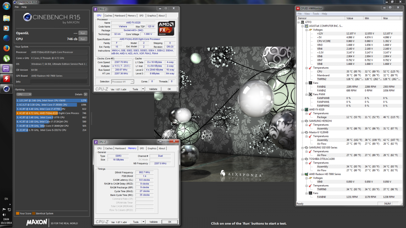
Task: Switch to Mainboard tab in upper CPU-Z window
Action: (x=120, y=16)
